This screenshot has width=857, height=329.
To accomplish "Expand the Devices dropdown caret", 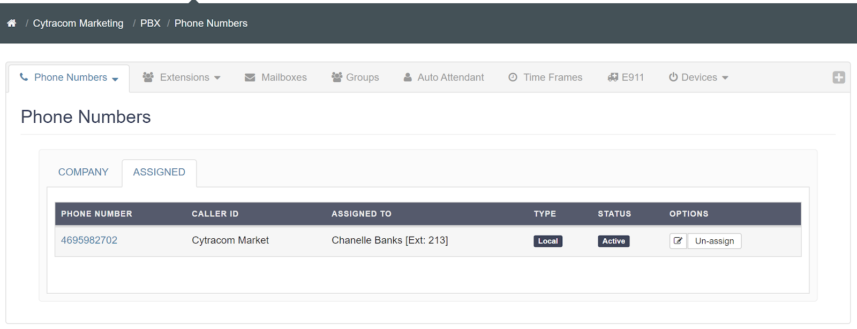I will point(725,78).
